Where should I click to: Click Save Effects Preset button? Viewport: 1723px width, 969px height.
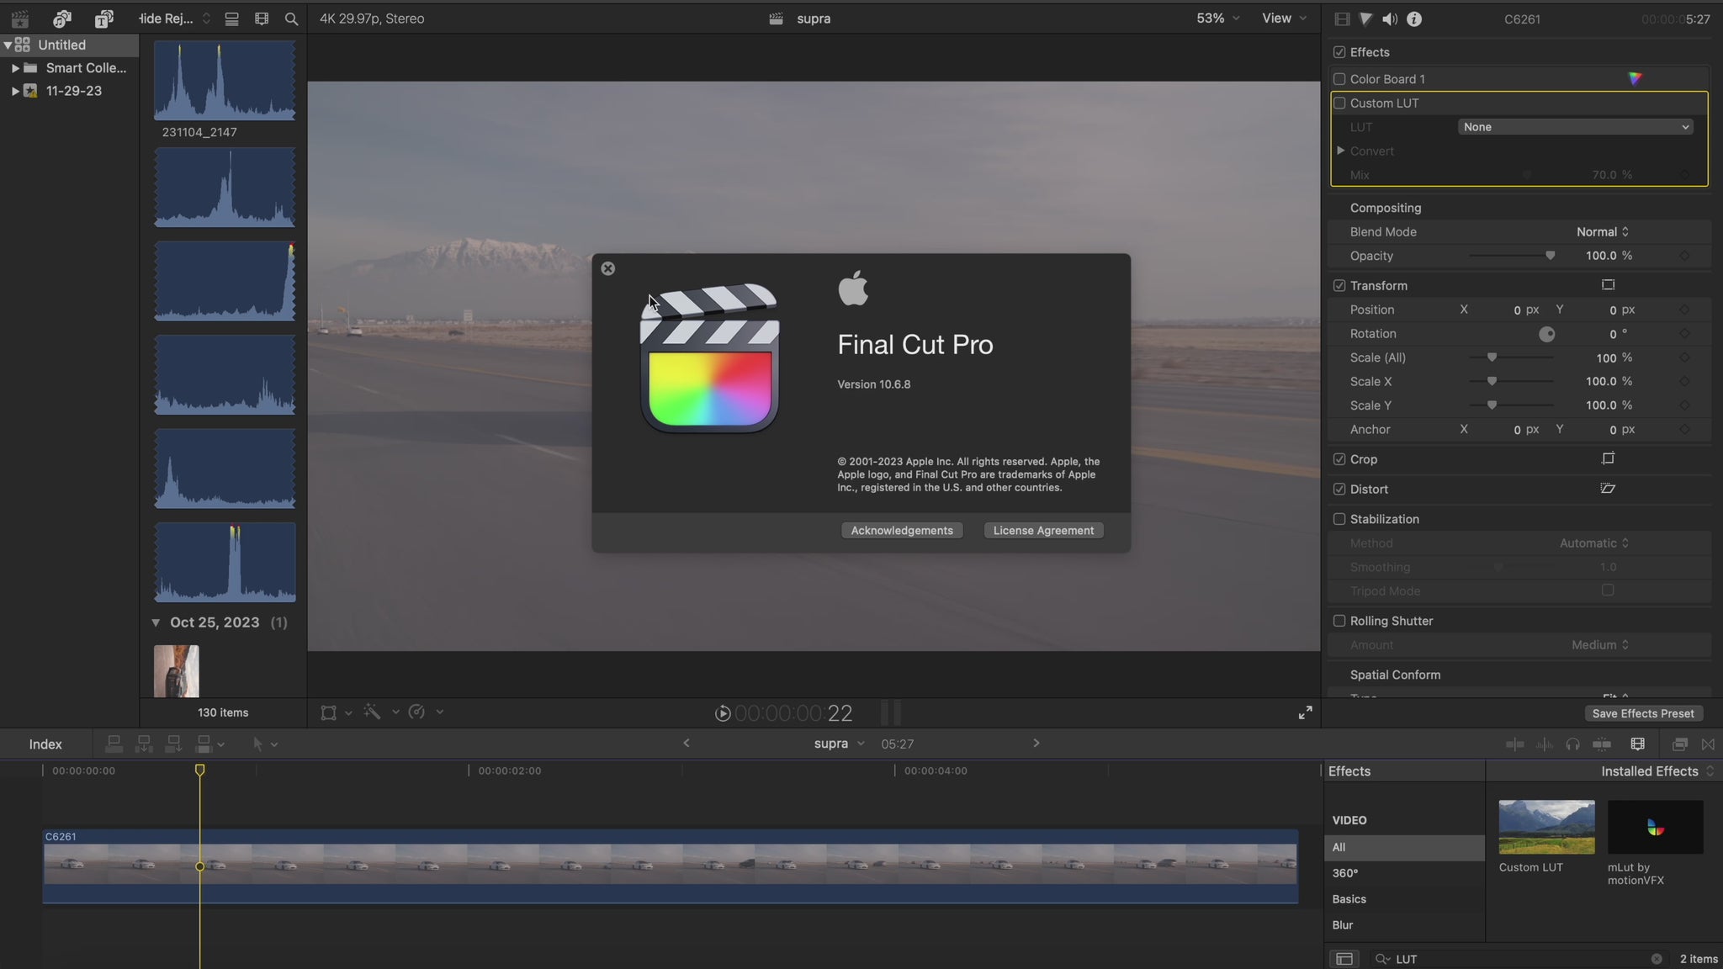(x=1643, y=713)
